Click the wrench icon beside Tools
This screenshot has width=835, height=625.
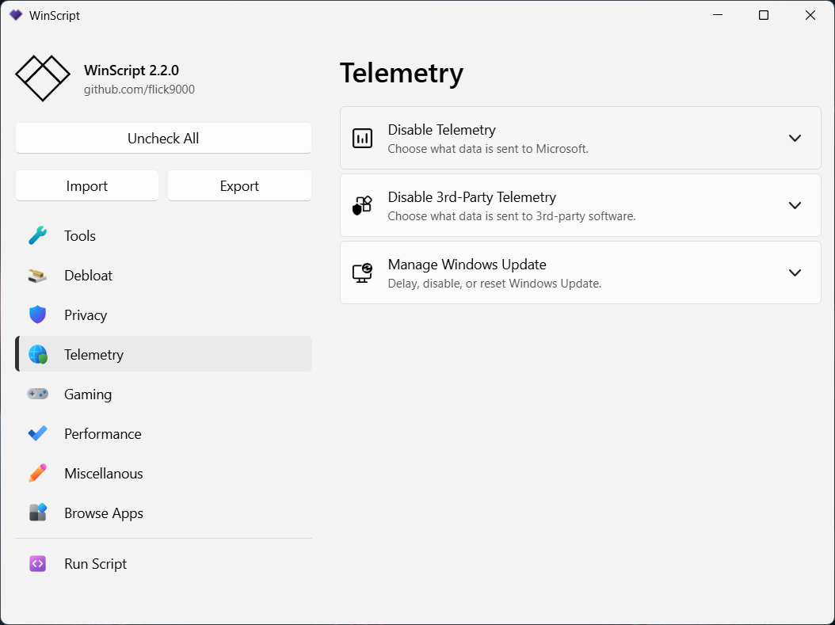click(x=37, y=236)
